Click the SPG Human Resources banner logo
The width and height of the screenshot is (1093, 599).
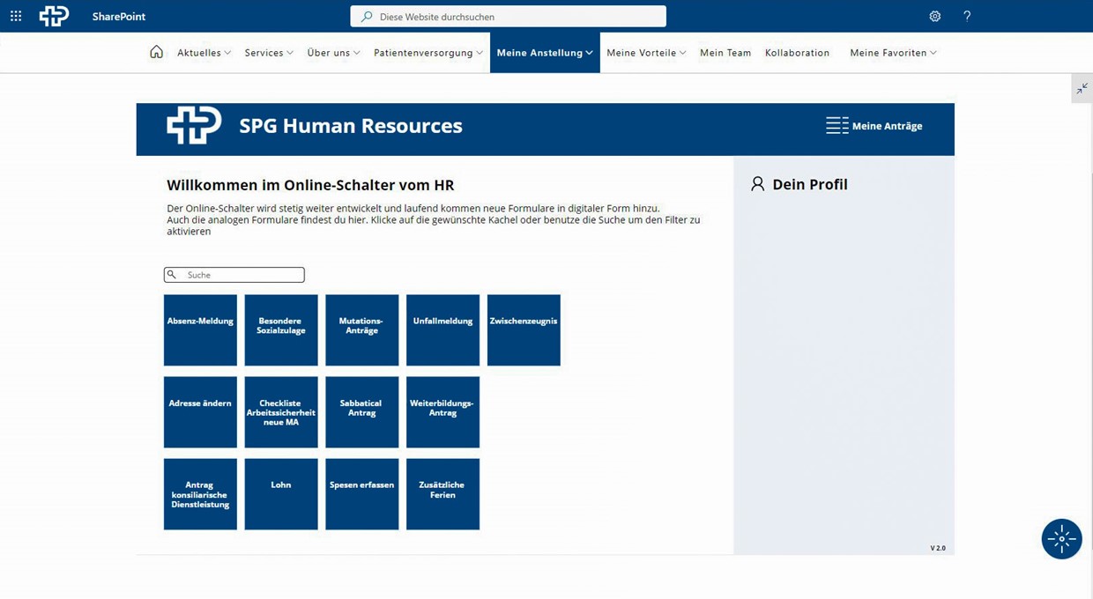(x=194, y=126)
